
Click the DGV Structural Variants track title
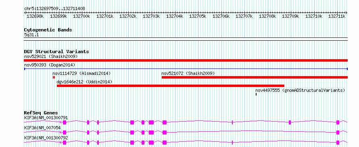pos(56,52)
